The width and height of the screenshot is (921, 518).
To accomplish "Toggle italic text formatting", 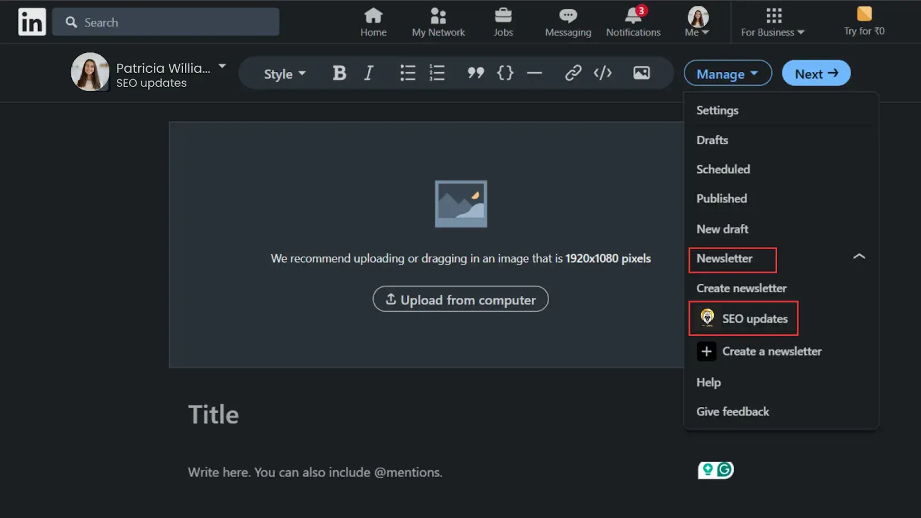I will 368,73.
